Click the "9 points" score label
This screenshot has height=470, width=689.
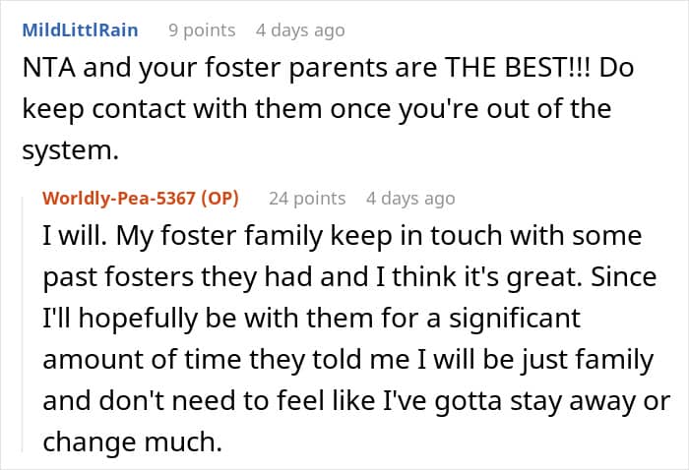201,30
